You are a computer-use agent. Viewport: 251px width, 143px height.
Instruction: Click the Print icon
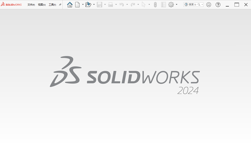point(110,5)
